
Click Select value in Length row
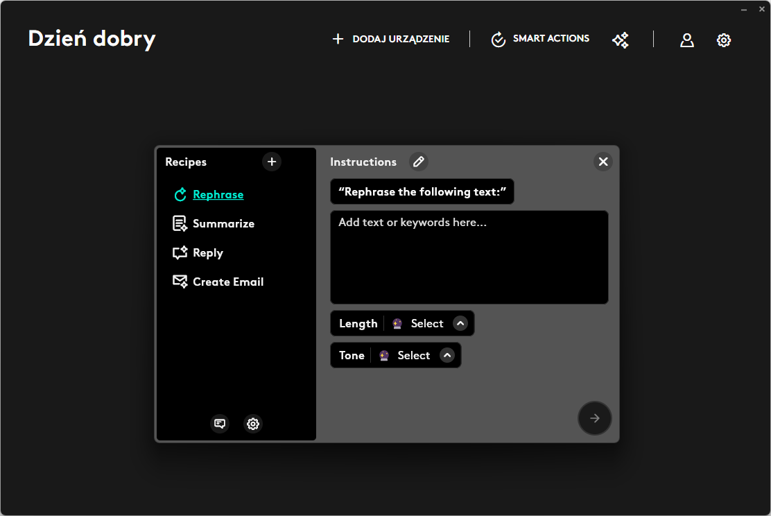click(x=427, y=323)
